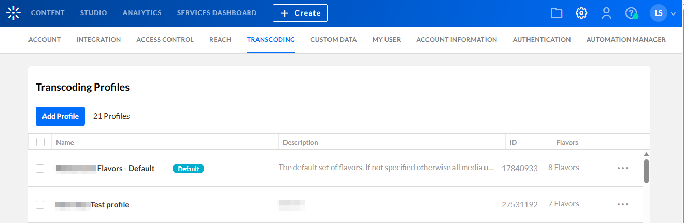
Task: Open the help question mark icon
Action: coord(631,13)
